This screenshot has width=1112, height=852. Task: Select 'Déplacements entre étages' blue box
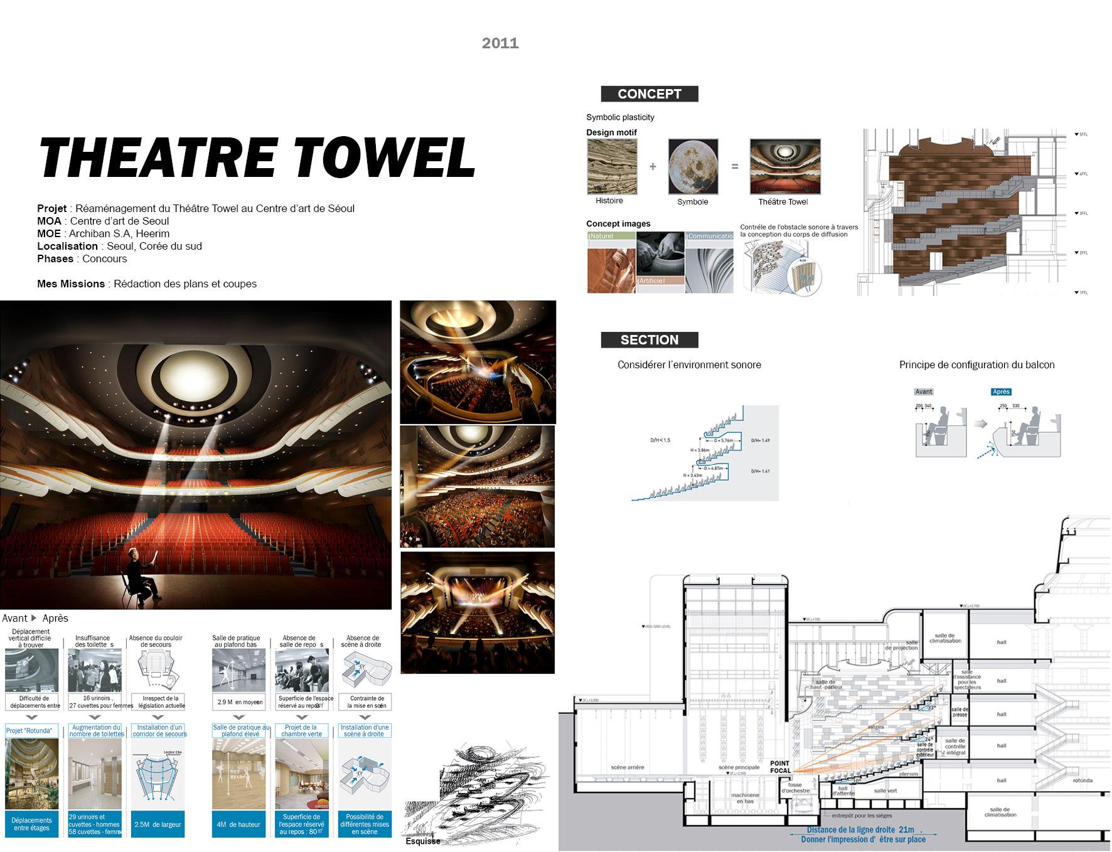[x=31, y=824]
